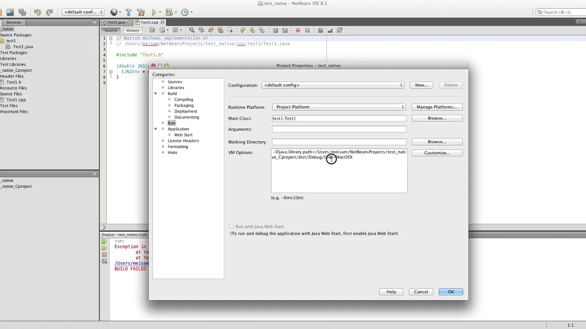Image resolution: width=586 pixels, height=329 pixels.
Task: Click the Cancel button
Action: (x=421, y=292)
